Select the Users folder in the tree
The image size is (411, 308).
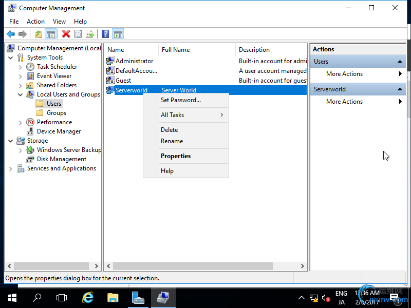[54, 104]
